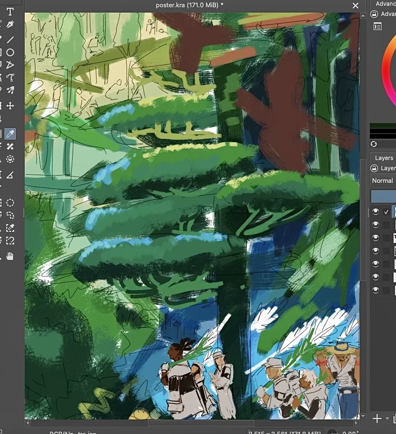Open the Normal blending mode dropdown
The image size is (396, 434).
click(x=383, y=181)
